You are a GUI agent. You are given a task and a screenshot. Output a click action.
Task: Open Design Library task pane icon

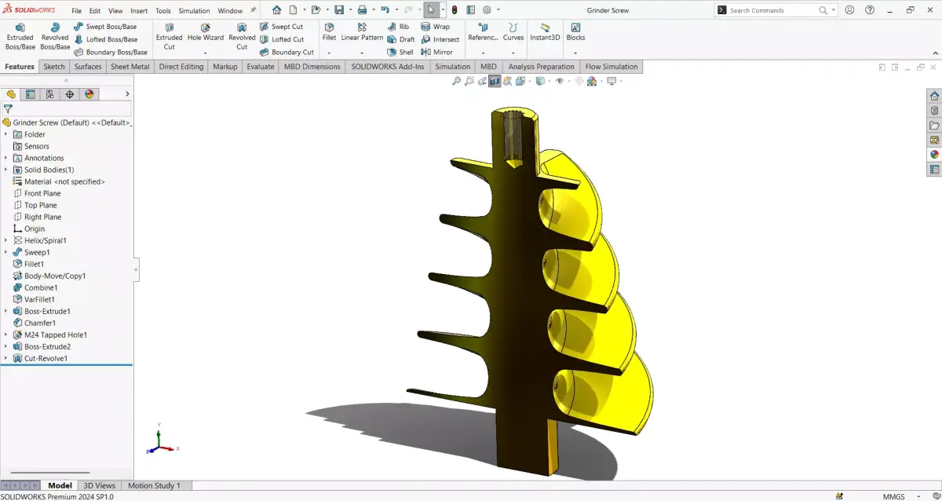click(x=934, y=111)
